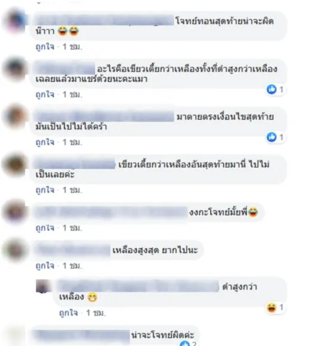The image size is (318, 346).
Task: Like the งงกะโจทย์มั้ยพี่ comment
Action: (x=45, y=228)
